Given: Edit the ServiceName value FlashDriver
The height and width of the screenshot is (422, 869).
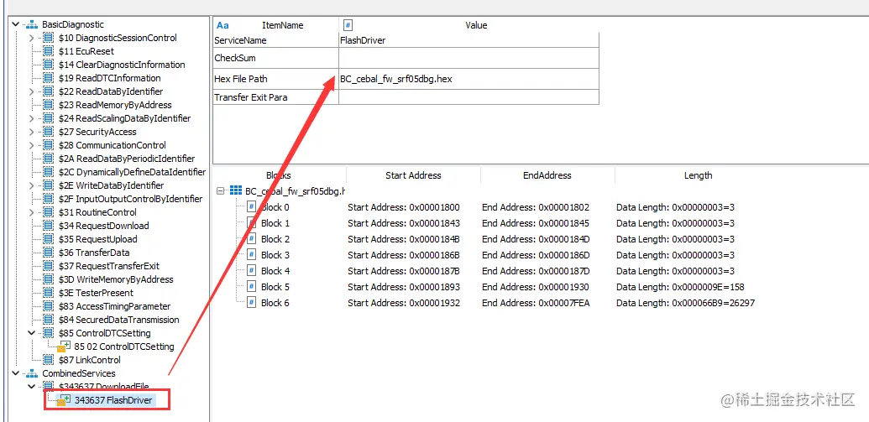Looking at the screenshot, I should pyautogui.click(x=469, y=40).
